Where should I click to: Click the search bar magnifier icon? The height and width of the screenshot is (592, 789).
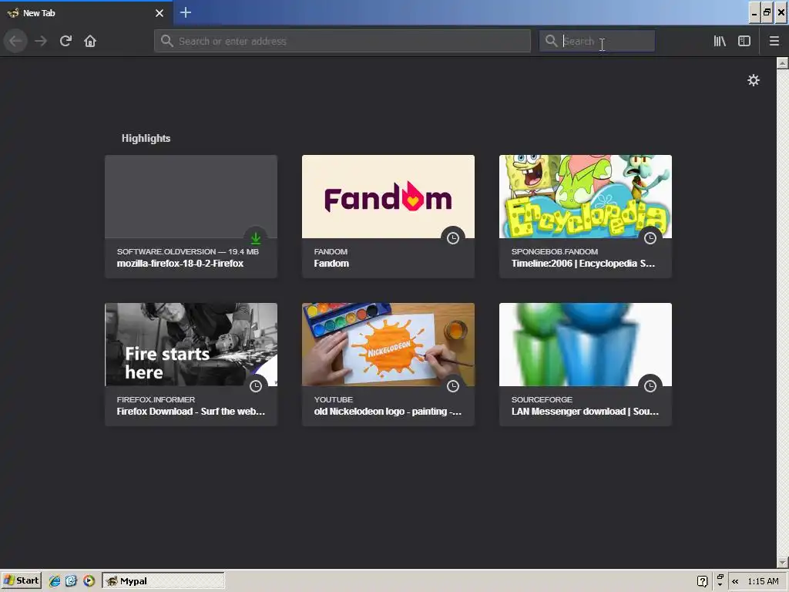[551, 41]
